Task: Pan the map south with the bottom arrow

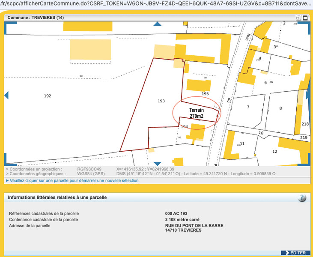Action: point(157,164)
